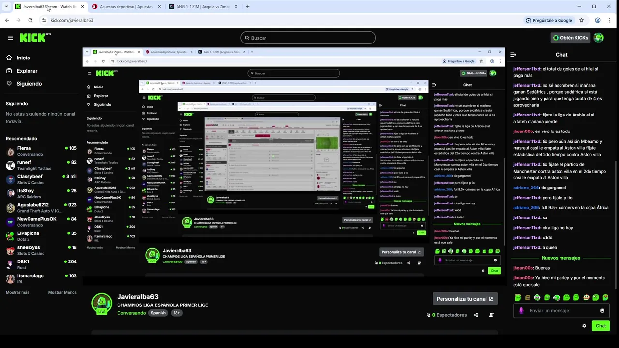Click the large green Chat send button
Viewport: 619px width, 348px height.
(601, 326)
